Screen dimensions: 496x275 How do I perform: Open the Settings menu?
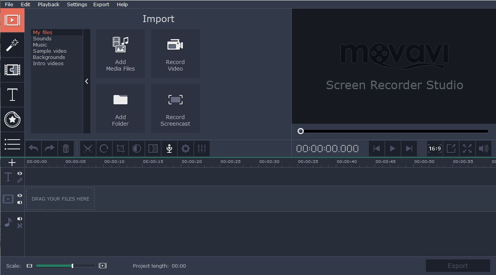click(77, 4)
